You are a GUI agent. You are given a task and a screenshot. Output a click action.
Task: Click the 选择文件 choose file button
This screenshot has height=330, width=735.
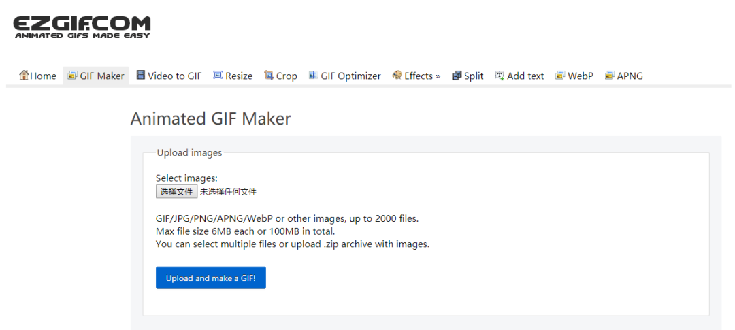point(177,191)
